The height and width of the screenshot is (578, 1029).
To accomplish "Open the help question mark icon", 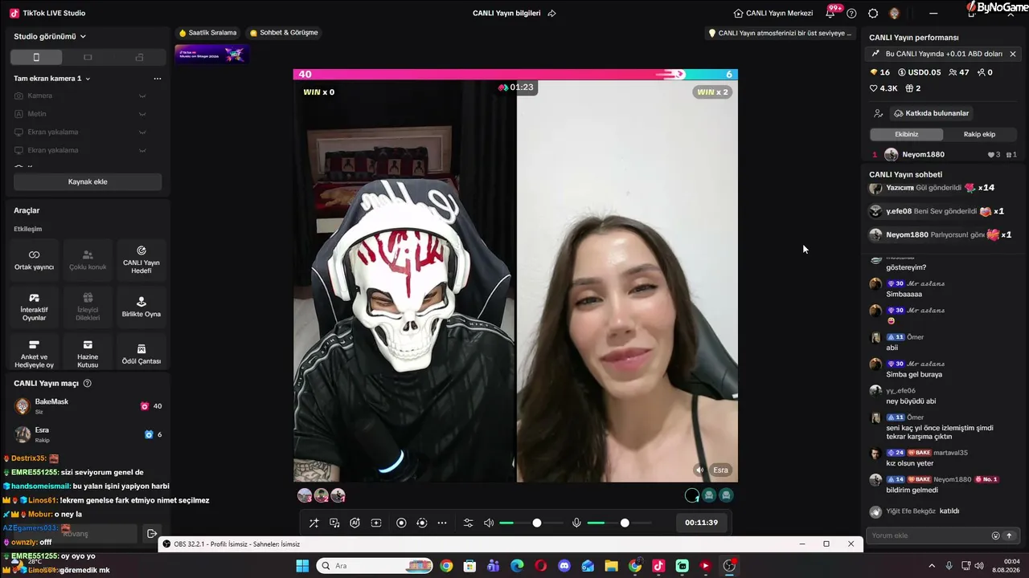I will pos(852,14).
